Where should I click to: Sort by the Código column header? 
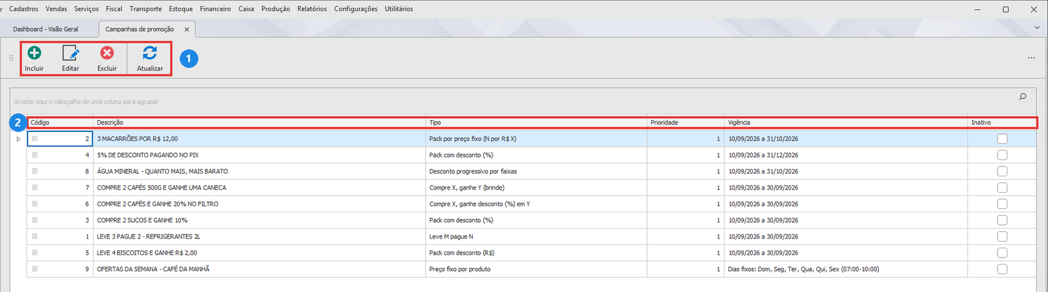[60, 123]
